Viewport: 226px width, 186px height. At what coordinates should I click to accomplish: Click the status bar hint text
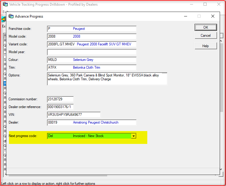[48, 184]
